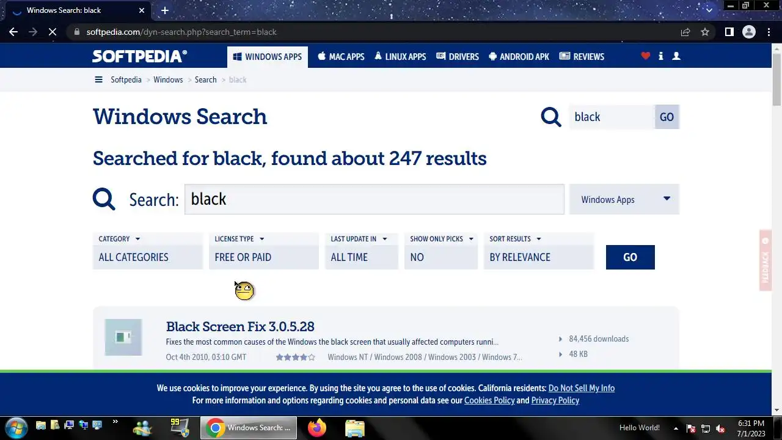Go to Softpedia breadcrumb link
782x440 pixels.
pyautogui.click(x=126, y=79)
